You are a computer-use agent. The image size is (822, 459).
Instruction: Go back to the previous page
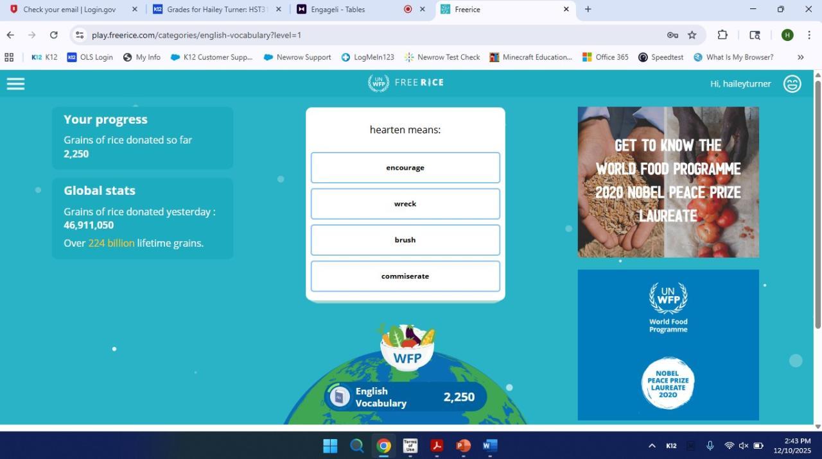pyautogui.click(x=10, y=35)
